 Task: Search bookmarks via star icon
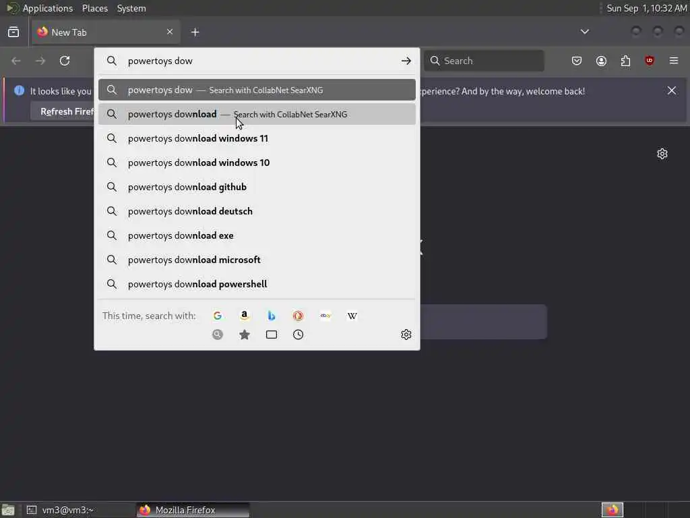(244, 335)
